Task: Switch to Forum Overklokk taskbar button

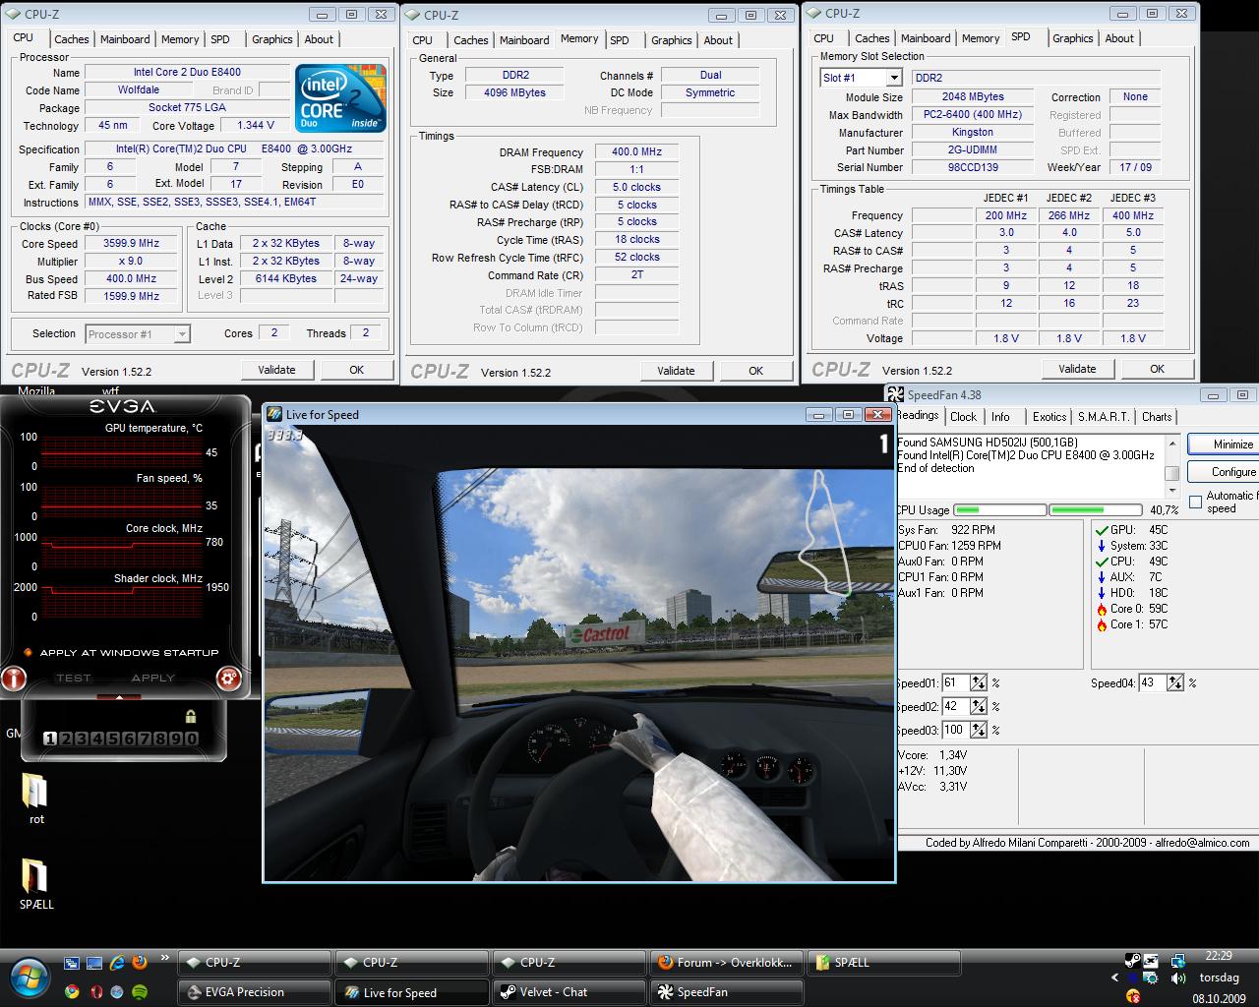Action: click(x=726, y=963)
